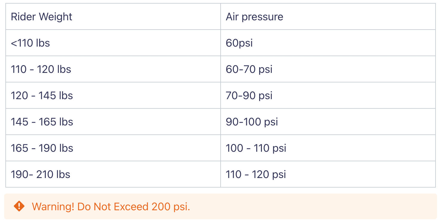The height and width of the screenshot is (224, 440).
Task: Click the Air pressure column header
Action: 254,17
